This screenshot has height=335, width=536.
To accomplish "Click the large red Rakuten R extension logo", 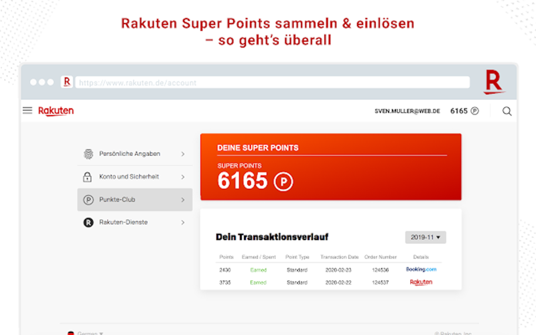I will (x=494, y=82).
